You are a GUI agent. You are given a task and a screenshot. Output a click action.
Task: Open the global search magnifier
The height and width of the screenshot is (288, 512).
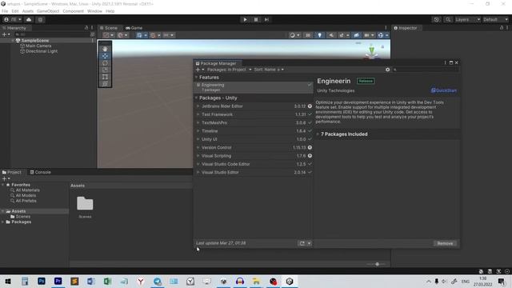click(x=448, y=19)
